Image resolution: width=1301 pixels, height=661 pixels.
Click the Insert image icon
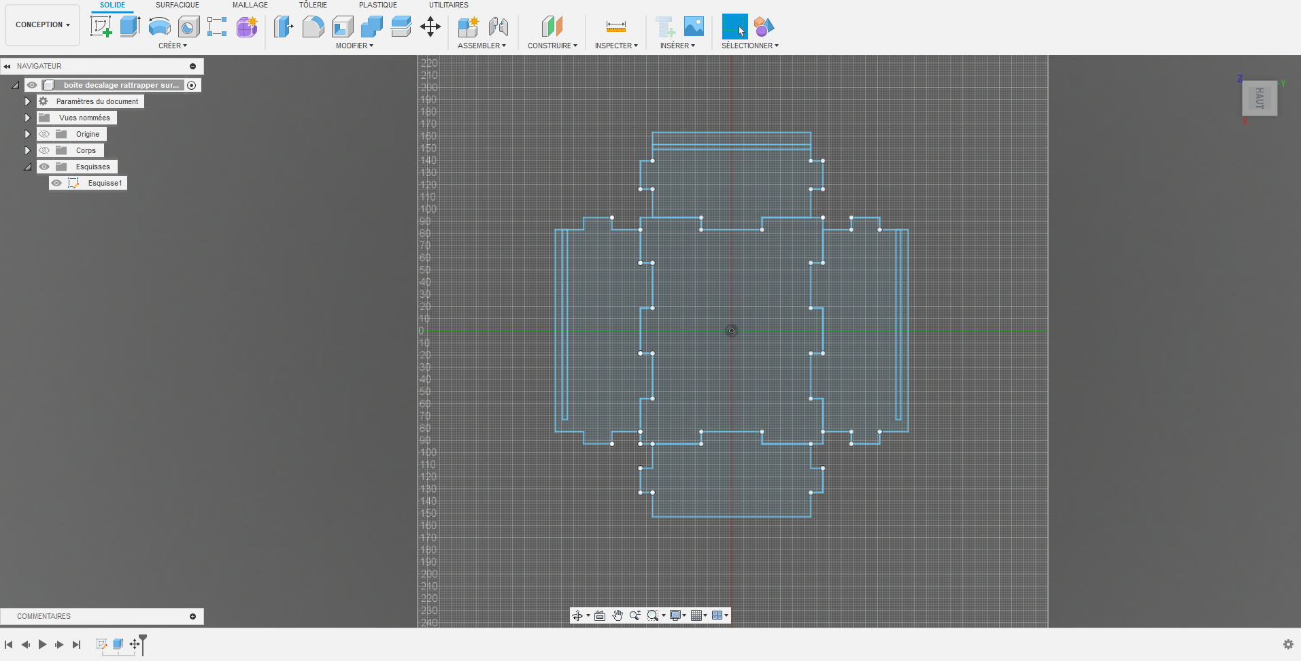point(694,27)
